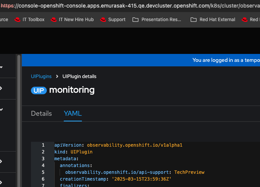Click line number 1 in YAML editor
260x187 pixels.
click(x=43, y=145)
